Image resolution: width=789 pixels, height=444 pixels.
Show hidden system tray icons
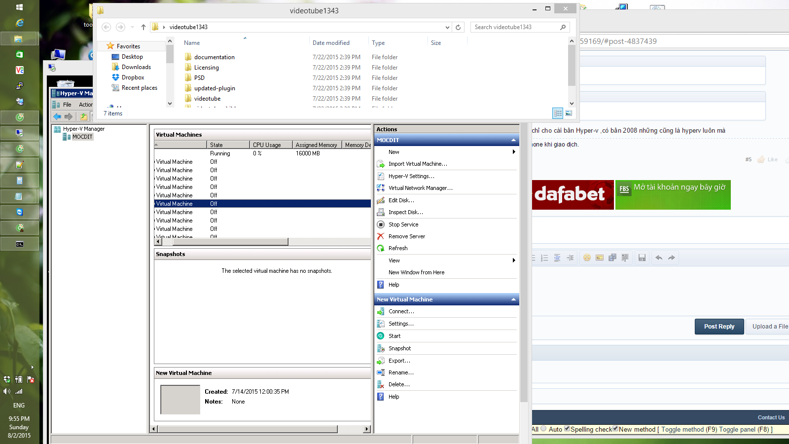point(32,367)
